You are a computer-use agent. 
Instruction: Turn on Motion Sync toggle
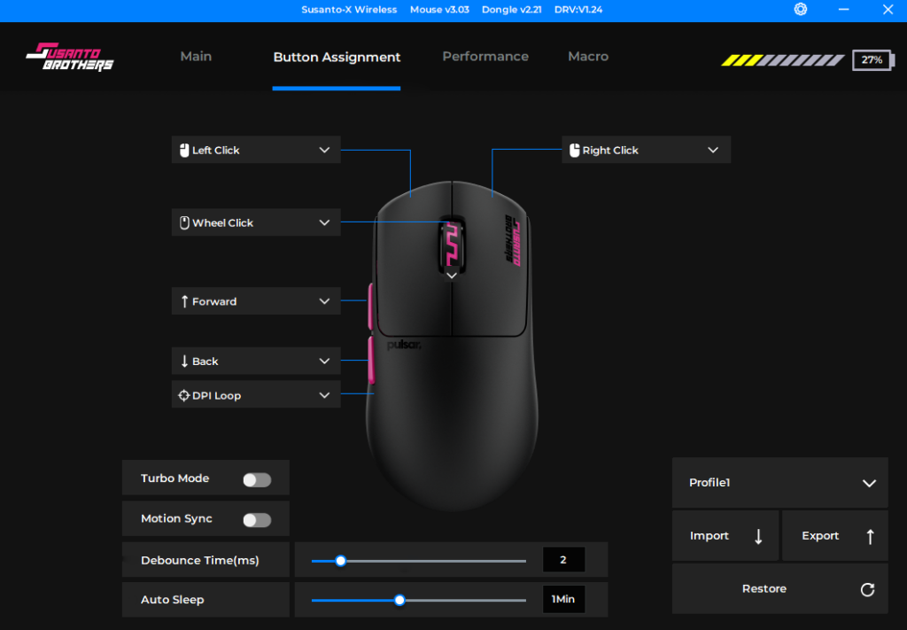point(257,520)
